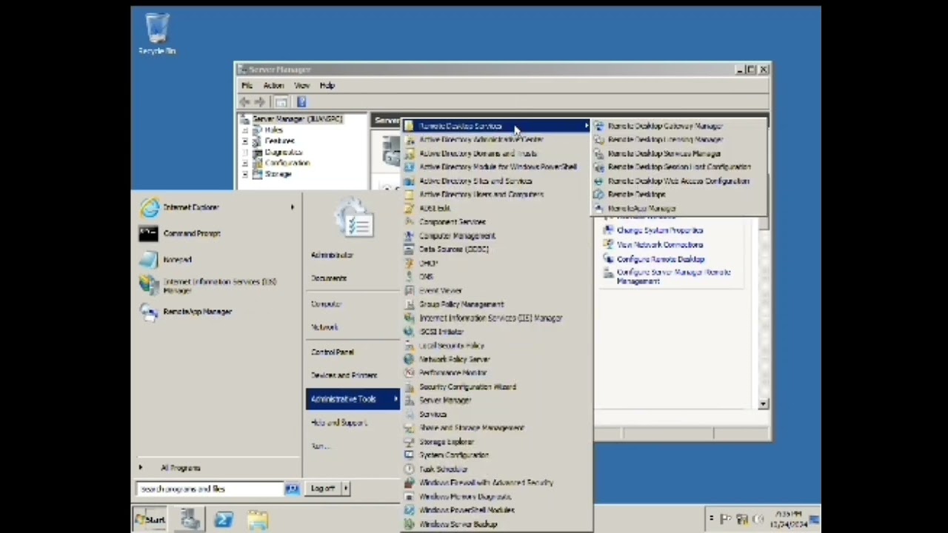Click Recycle Bin desktop icon
This screenshot has width=948, height=533.
[157, 33]
